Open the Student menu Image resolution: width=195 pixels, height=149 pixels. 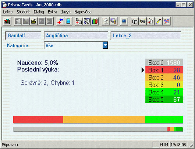[x=23, y=12]
